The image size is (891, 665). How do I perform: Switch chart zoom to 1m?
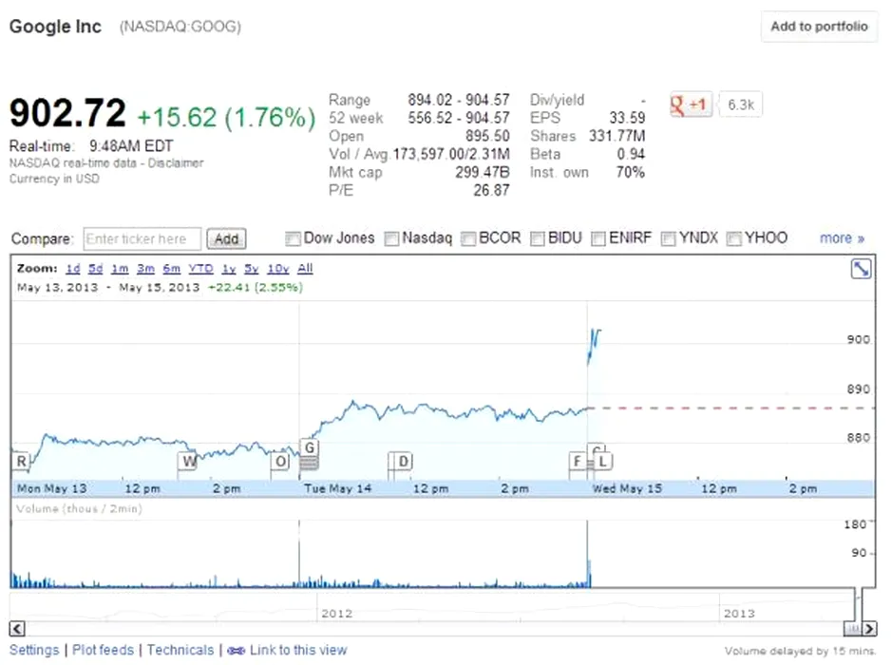pos(120,269)
